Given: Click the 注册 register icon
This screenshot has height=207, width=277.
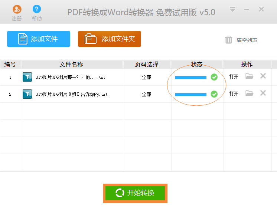Looking at the screenshot, I should (17, 9).
